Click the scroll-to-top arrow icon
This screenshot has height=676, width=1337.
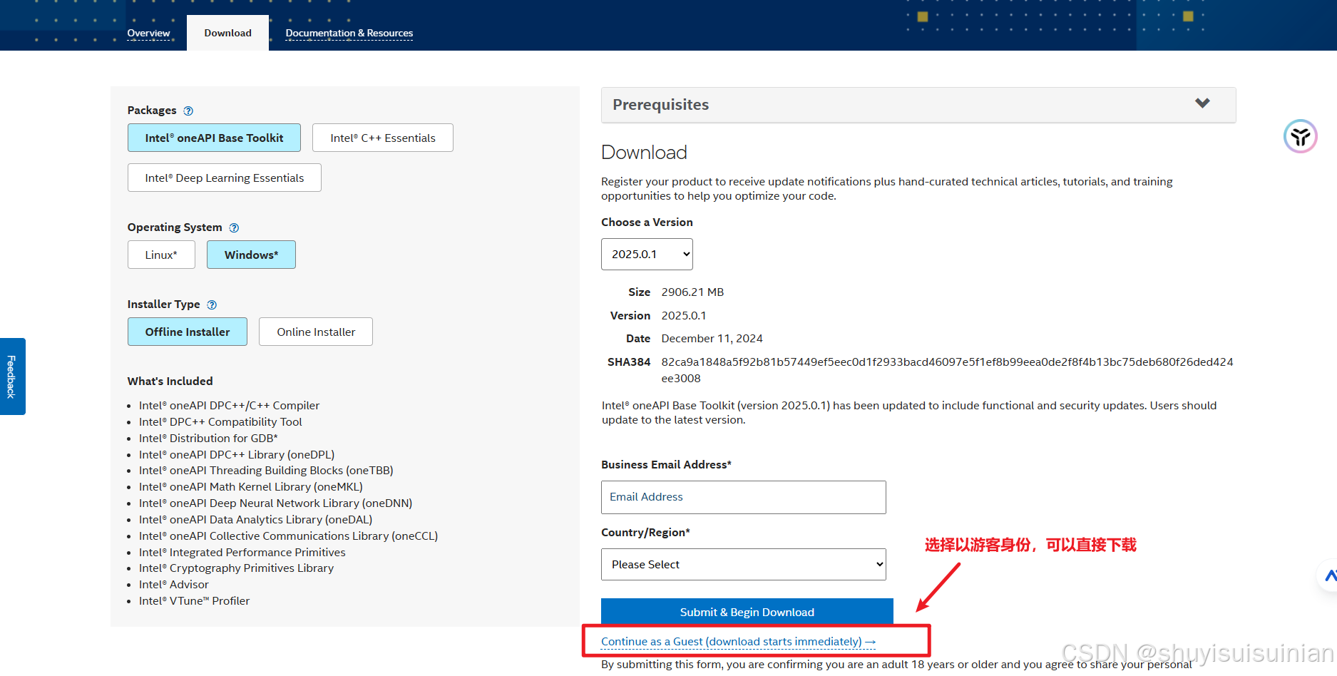click(1330, 575)
